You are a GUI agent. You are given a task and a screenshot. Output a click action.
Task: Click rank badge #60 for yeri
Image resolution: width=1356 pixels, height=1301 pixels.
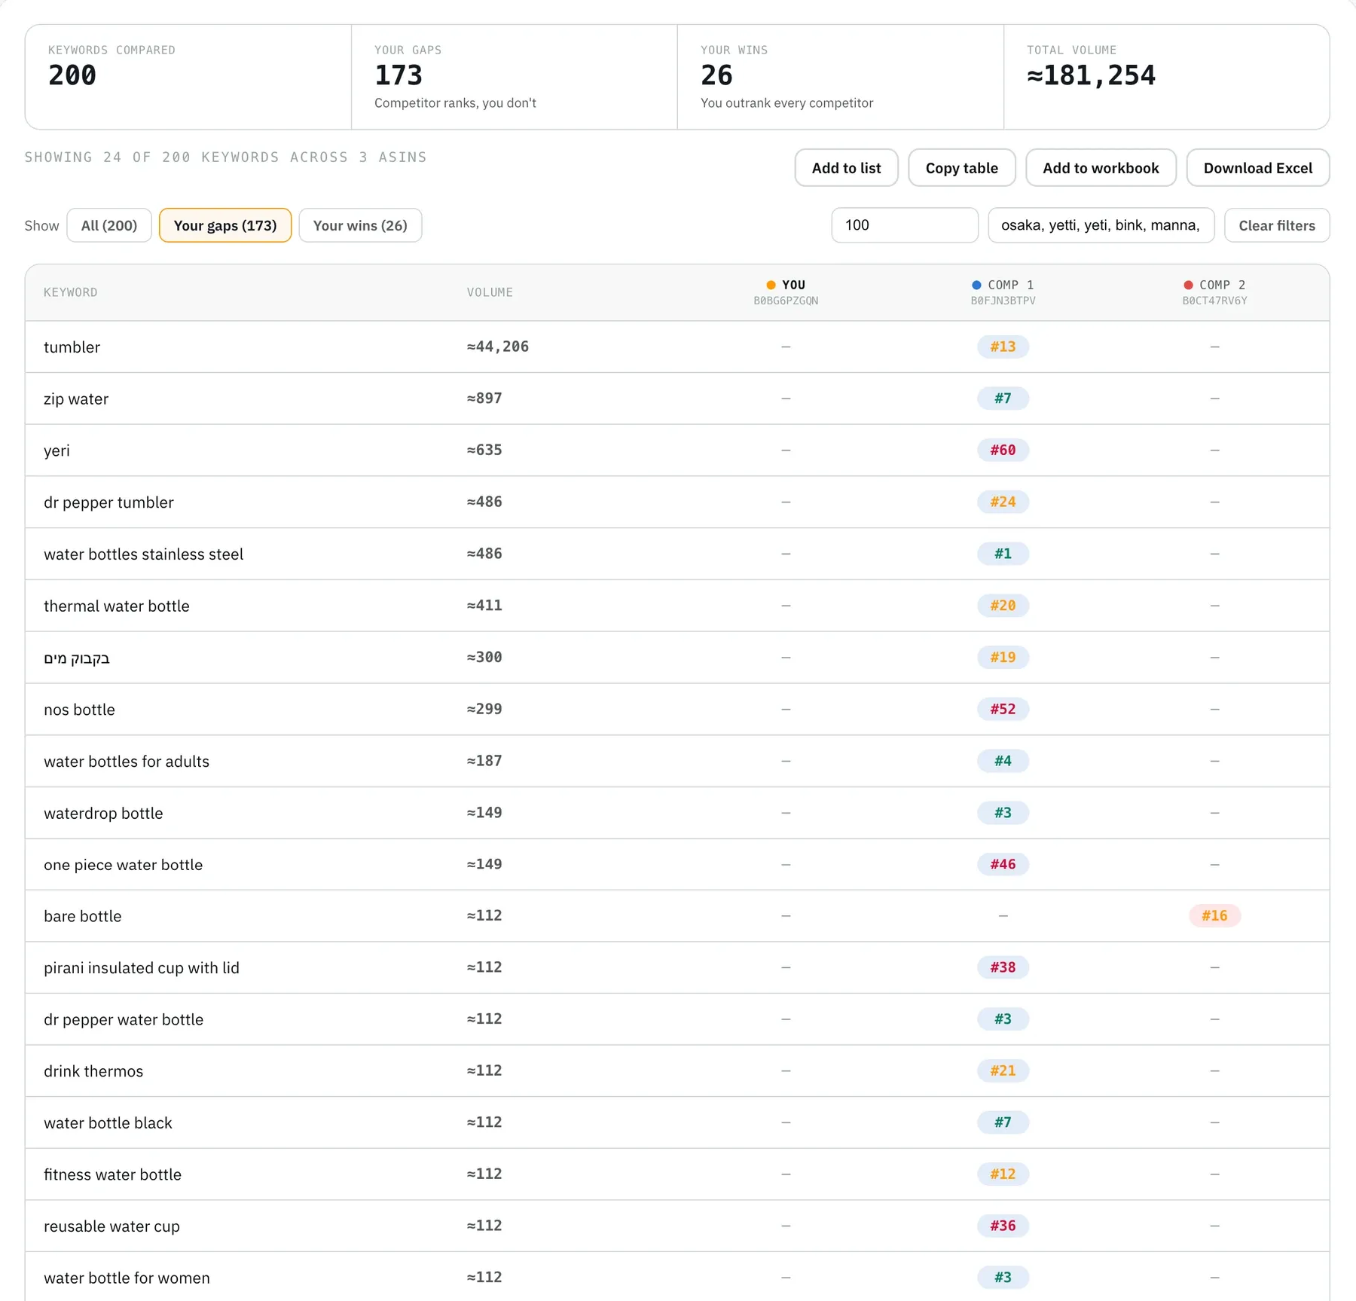1003,450
